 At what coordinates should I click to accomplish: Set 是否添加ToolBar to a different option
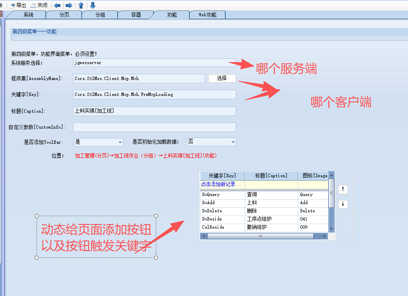tap(98, 142)
